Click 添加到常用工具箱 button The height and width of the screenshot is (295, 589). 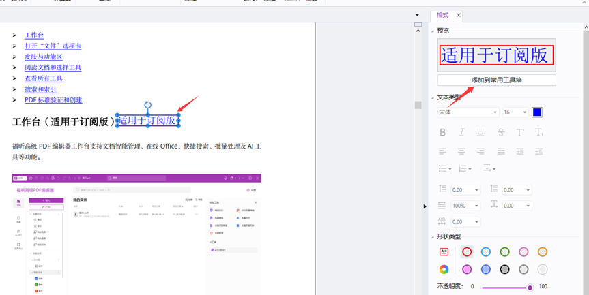click(x=496, y=80)
